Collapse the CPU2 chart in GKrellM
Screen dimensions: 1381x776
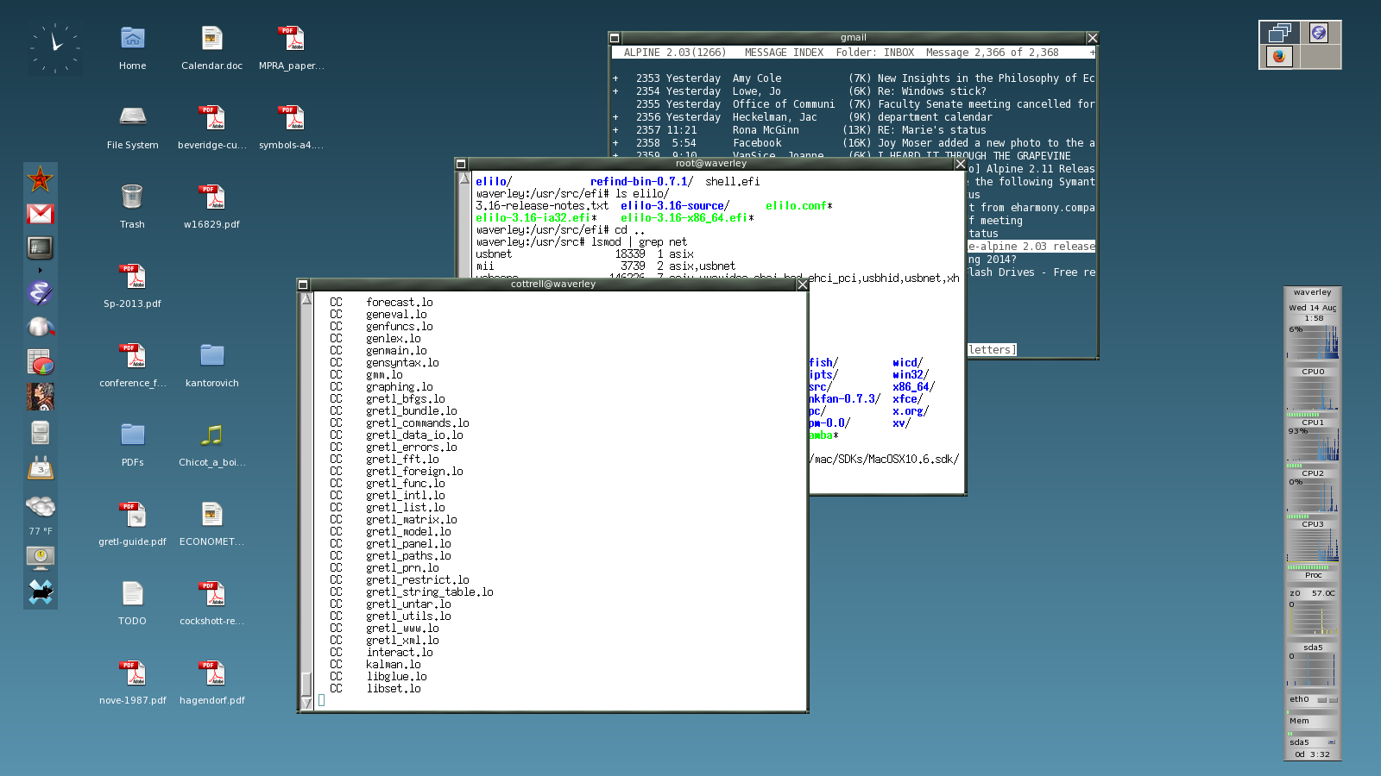tap(1312, 472)
